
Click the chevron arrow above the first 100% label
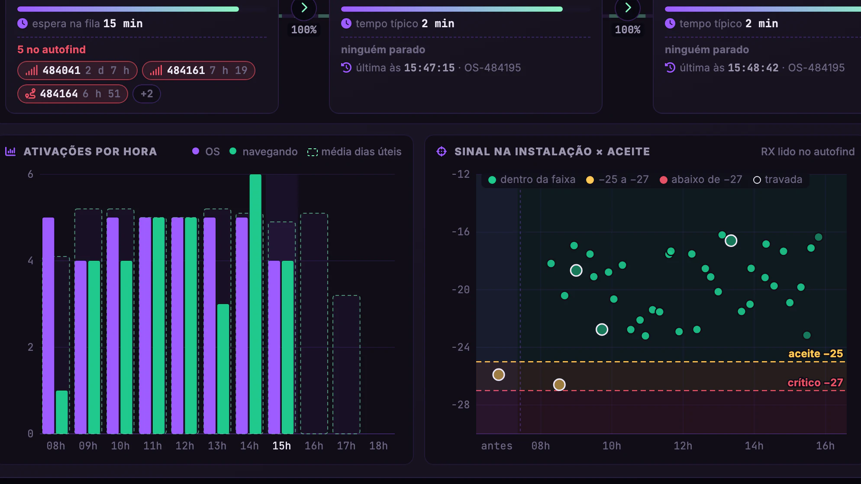coord(304,8)
